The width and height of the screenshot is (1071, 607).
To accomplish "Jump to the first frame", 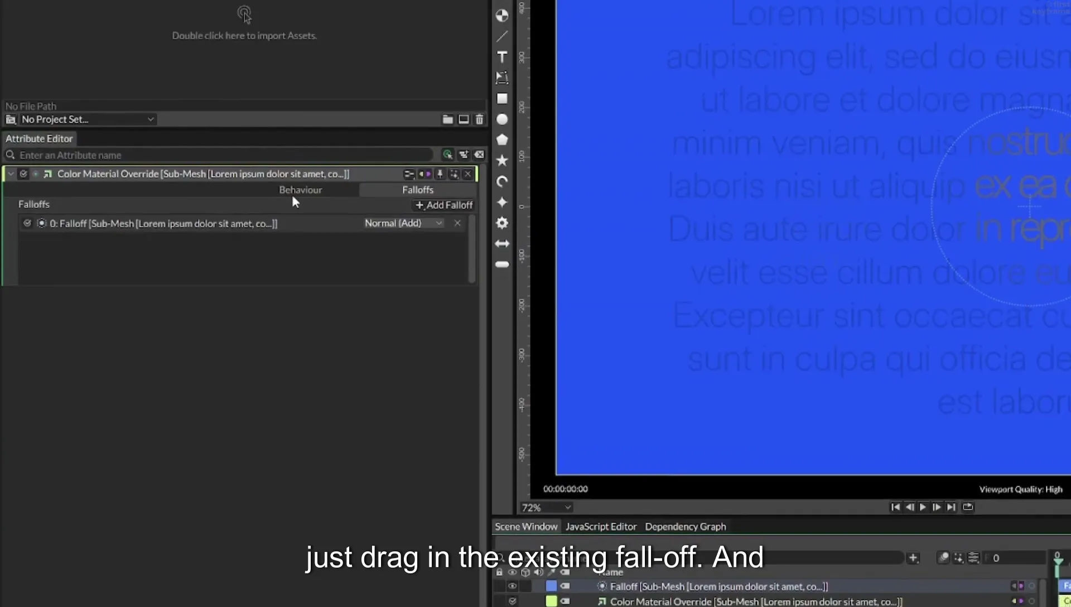I will [x=895, y=507].
